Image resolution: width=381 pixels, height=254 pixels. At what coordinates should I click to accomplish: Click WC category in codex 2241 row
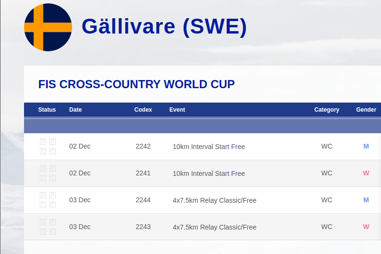pyautogui.click(x=327, y=173)
